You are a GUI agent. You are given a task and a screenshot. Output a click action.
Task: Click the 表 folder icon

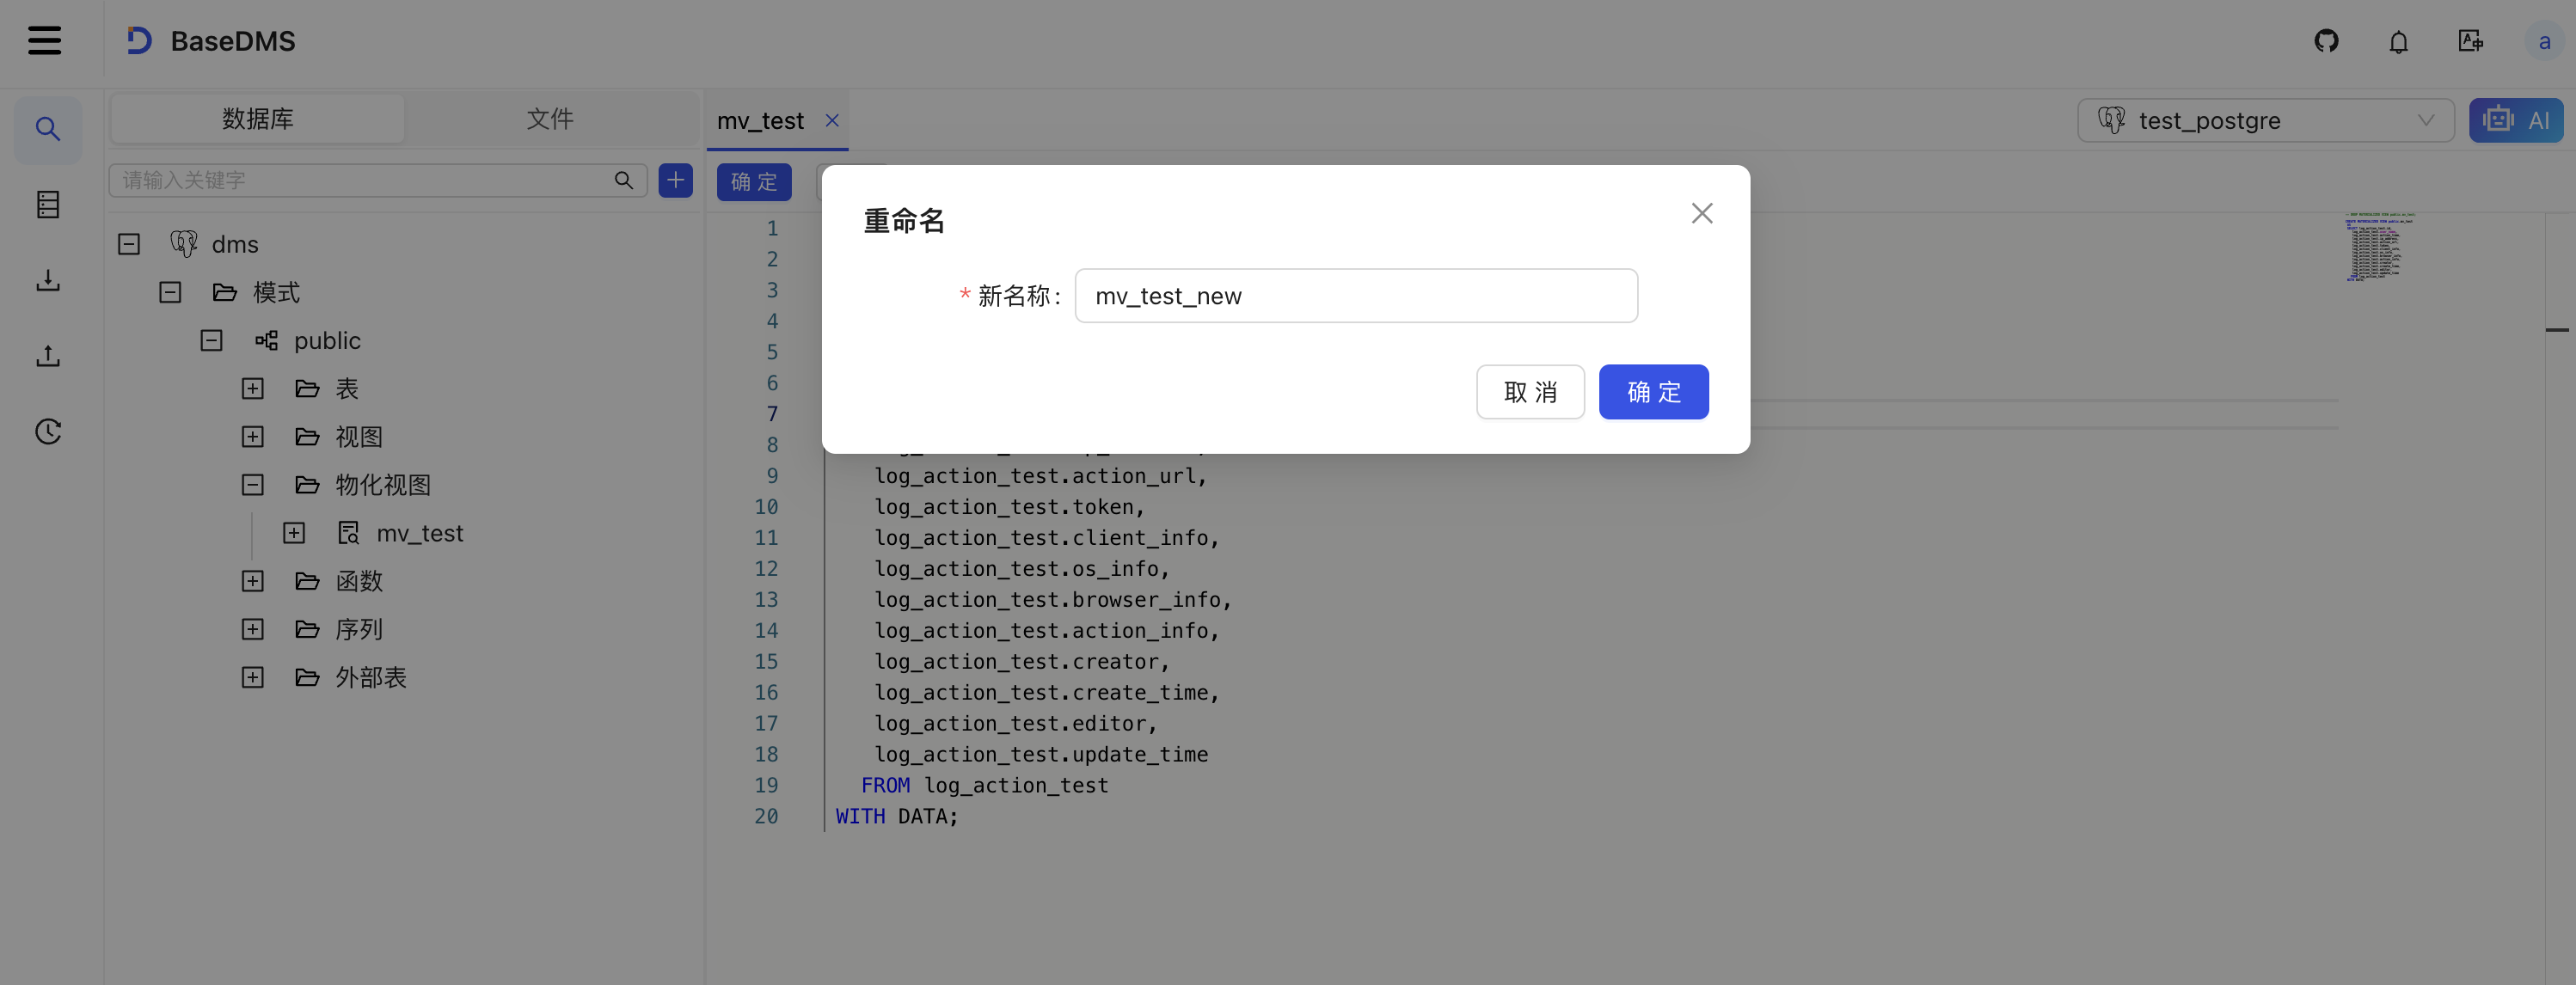point(307,389)
